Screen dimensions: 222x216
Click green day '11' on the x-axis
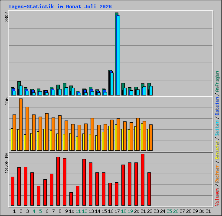tap(78, 211)
